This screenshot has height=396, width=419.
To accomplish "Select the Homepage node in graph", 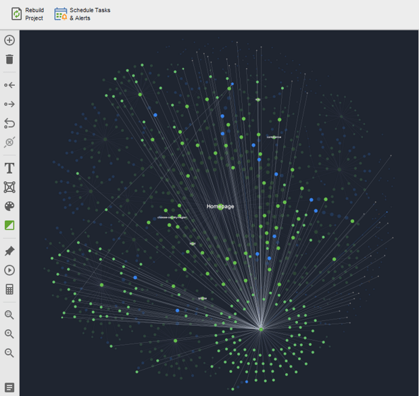I will tap(220, 207).
